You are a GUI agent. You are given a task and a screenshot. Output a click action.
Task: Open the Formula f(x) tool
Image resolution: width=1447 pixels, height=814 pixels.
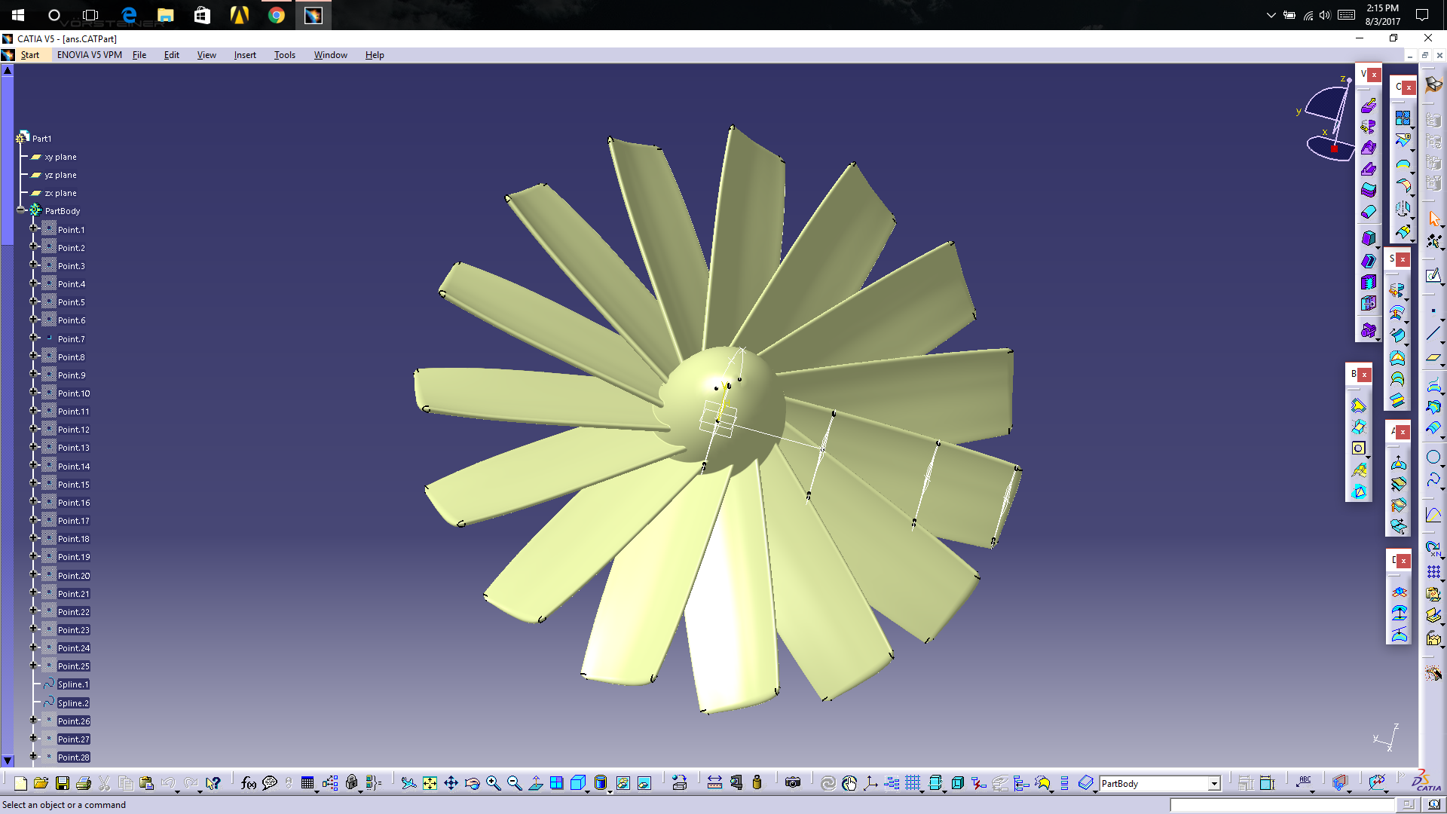(248, 784)
